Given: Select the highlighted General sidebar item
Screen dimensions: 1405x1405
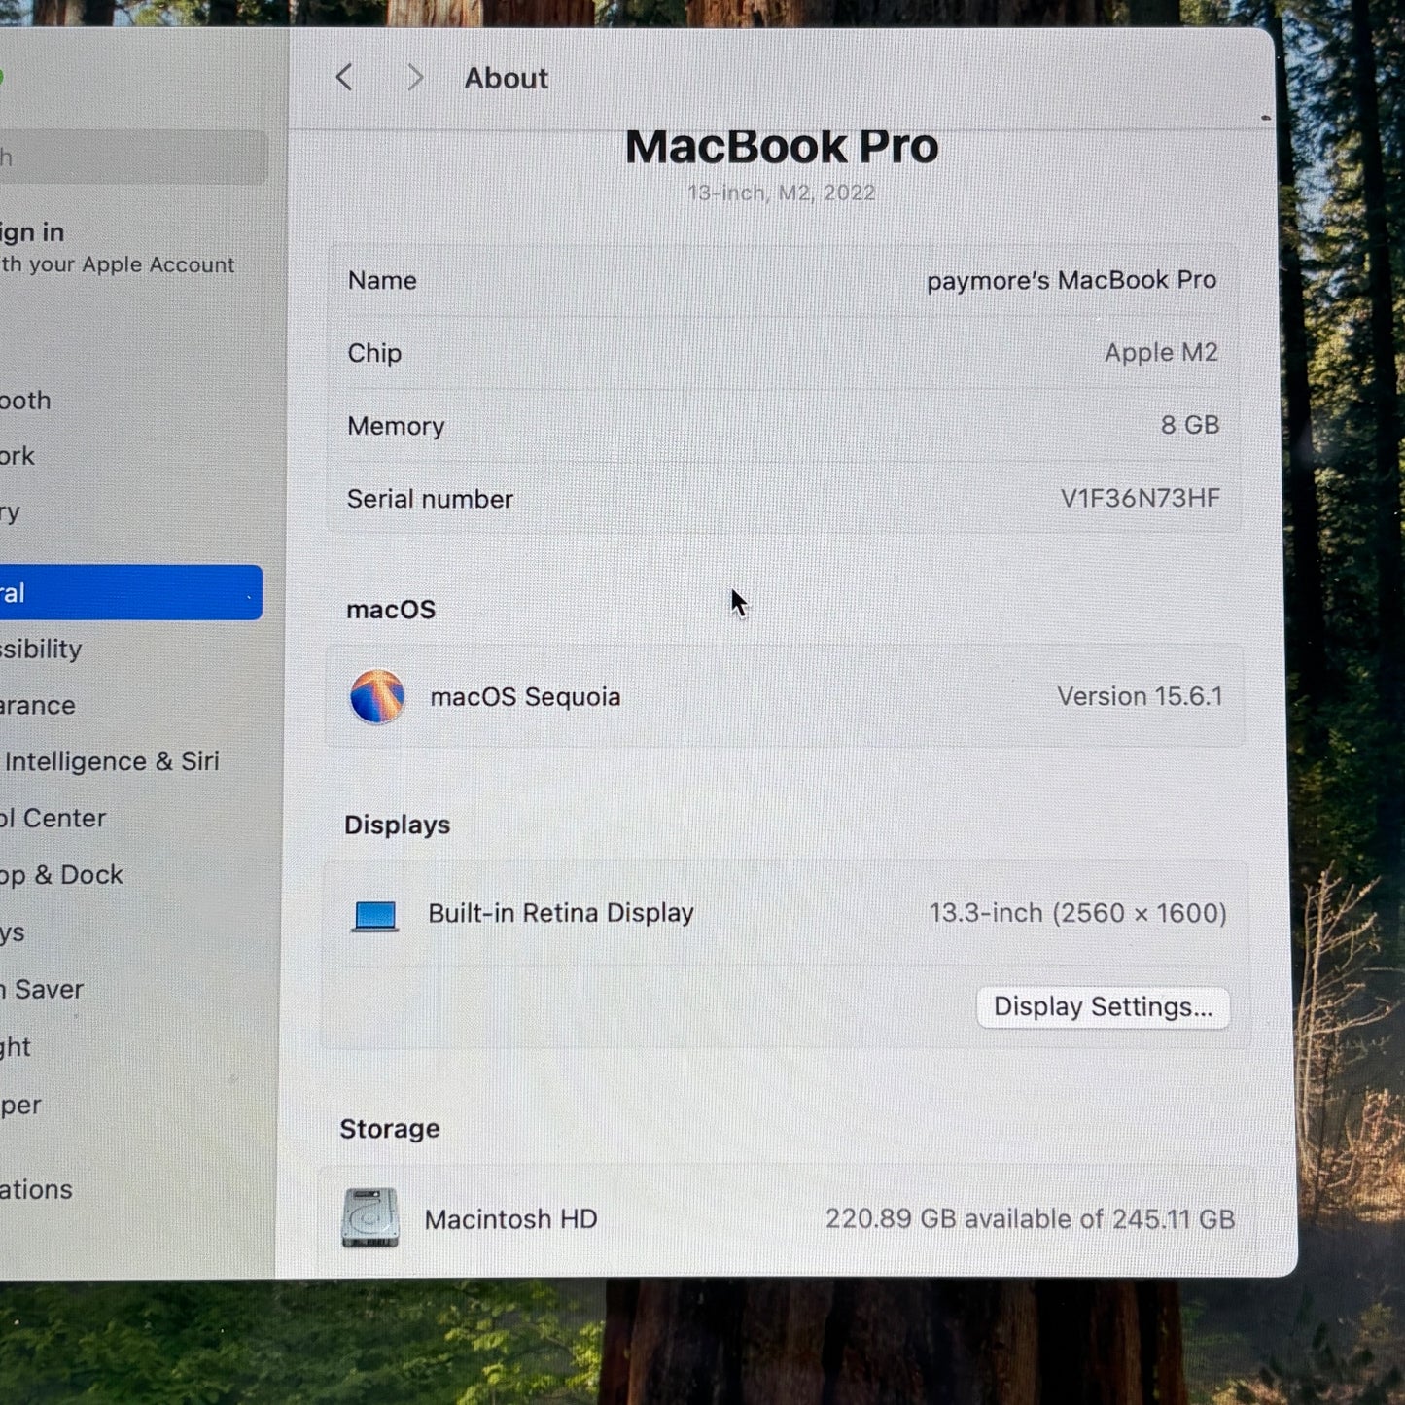Looking at the screenshot, I should pyautogui.click(x=126, y=592).
